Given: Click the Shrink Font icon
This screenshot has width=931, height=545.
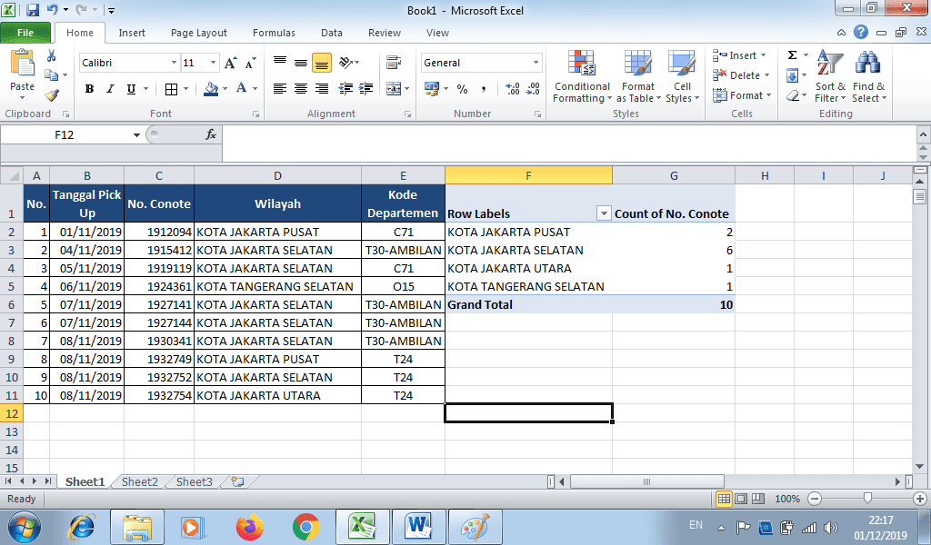Looking at the screenshot, I should (x=251, y=63).
